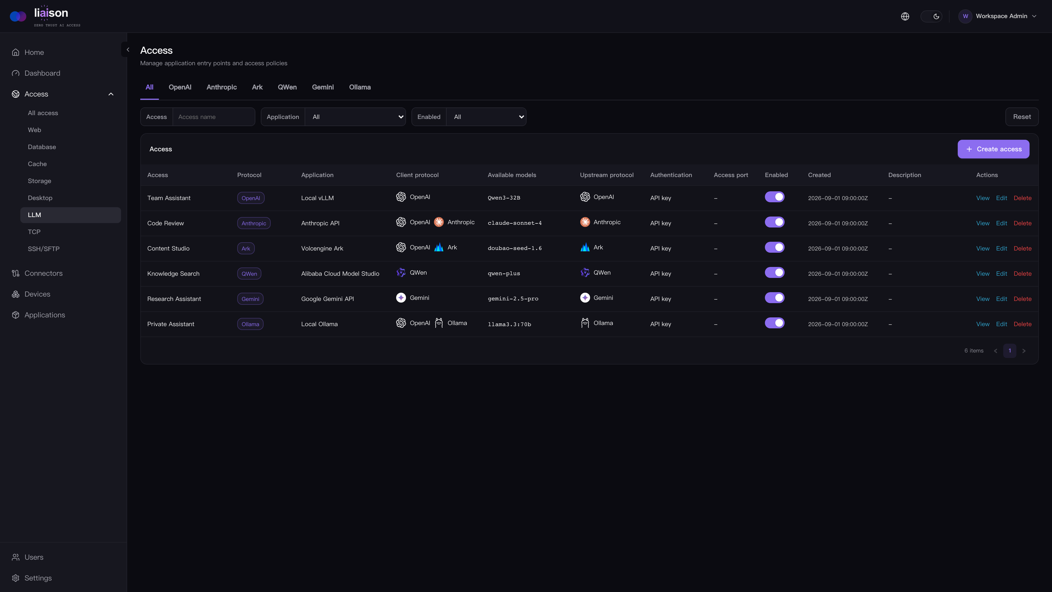
Task: Click Ark client icon in Content Studio row
Action: [x=439, y=247]
